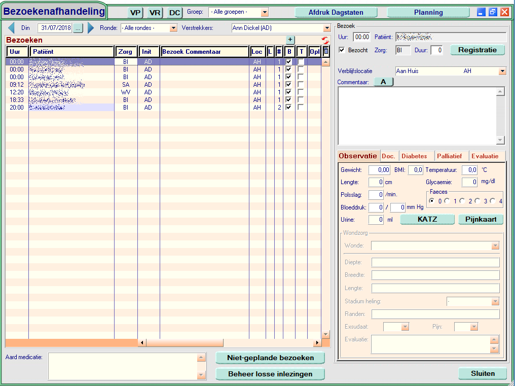Click the red refresh arrows icon
This screenshot has height=386, width=515.
click(325, 40)
